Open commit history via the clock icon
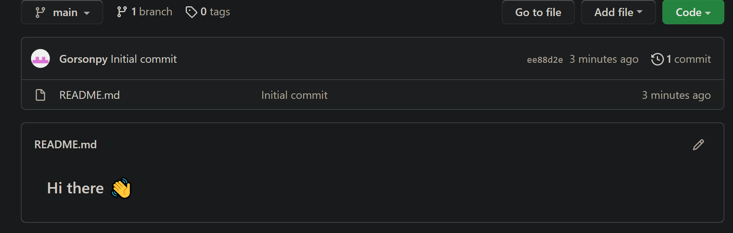The height and width of the screenshot is (233, 733). (x=657, y=59)
